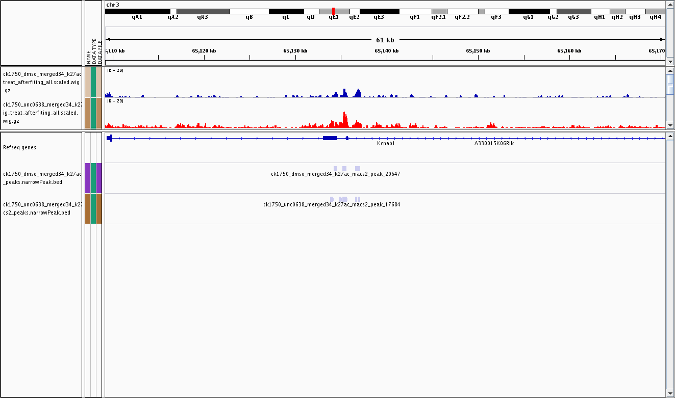Image resolution: width=675 pixels, height=398 pixels.
Task: Click the large blue exon block of Kcnab1
Action: point(330,138)
